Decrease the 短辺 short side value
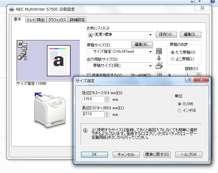Screen dimensions: 218x173 (107, 101)
